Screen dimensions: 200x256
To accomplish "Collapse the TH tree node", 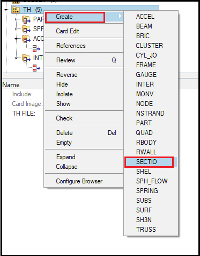I will (6, 10).
